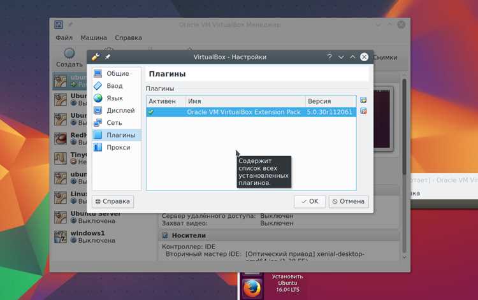Click the add plugin package icon
This screenshot has height=300, width=478.
(x=363, y=100)
